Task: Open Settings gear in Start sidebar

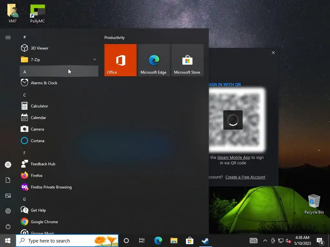Action: click(x=8, y=211)
